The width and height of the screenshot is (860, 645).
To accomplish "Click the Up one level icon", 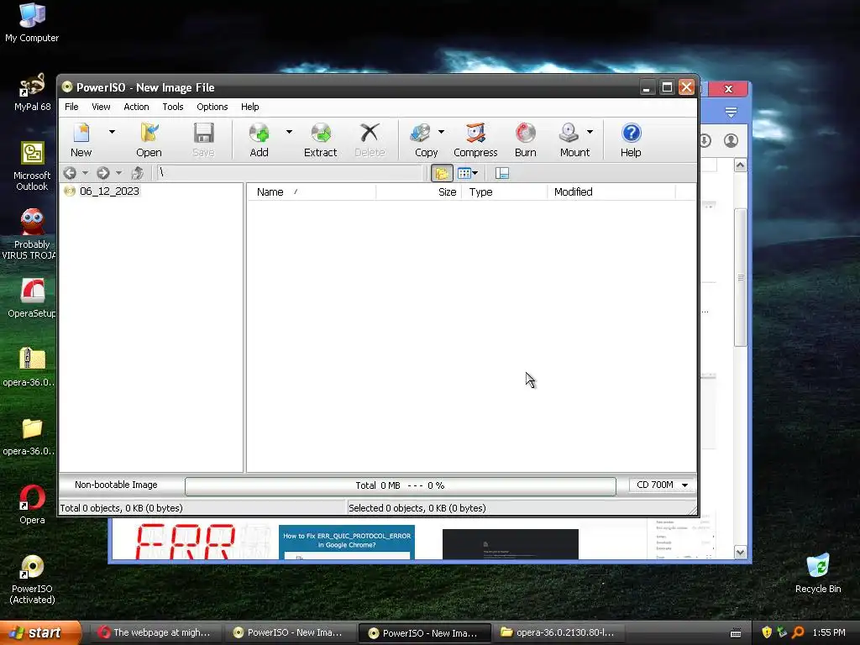I will click(x=137, y=173).
